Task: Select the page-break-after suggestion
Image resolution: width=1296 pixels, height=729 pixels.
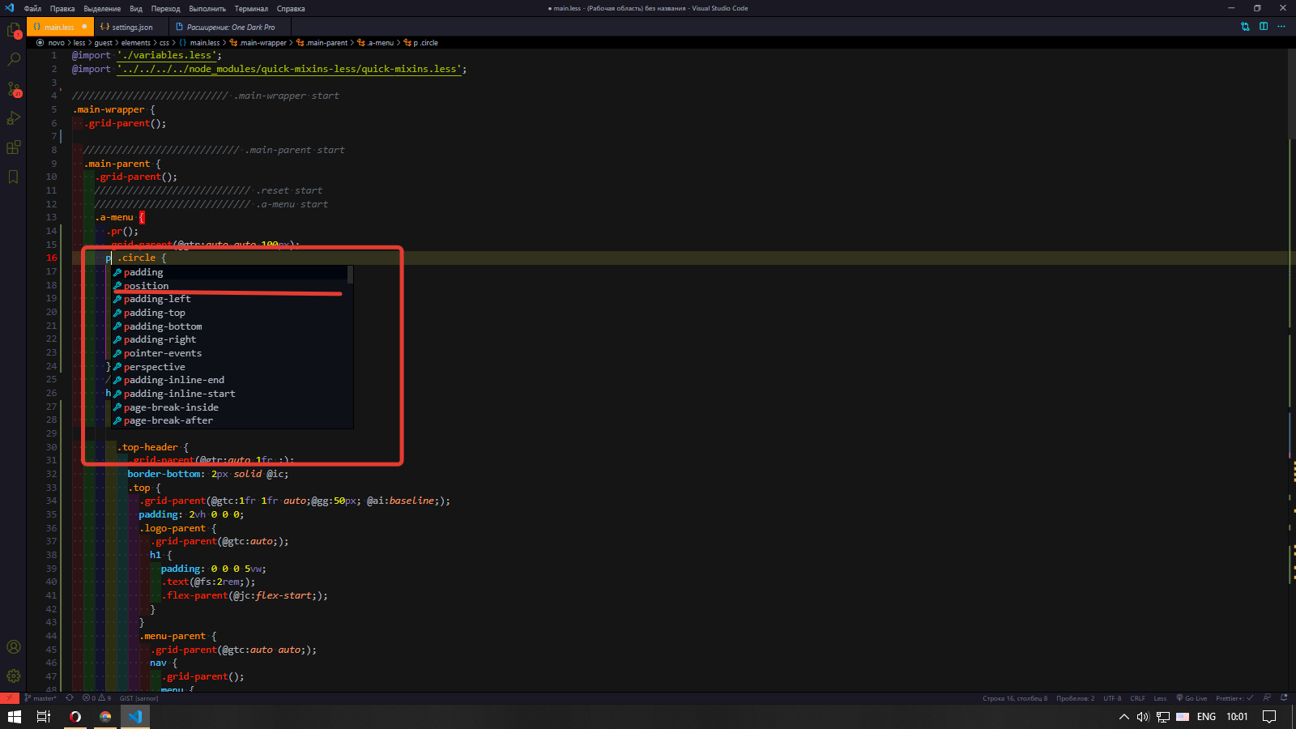Action: point(232,420)
